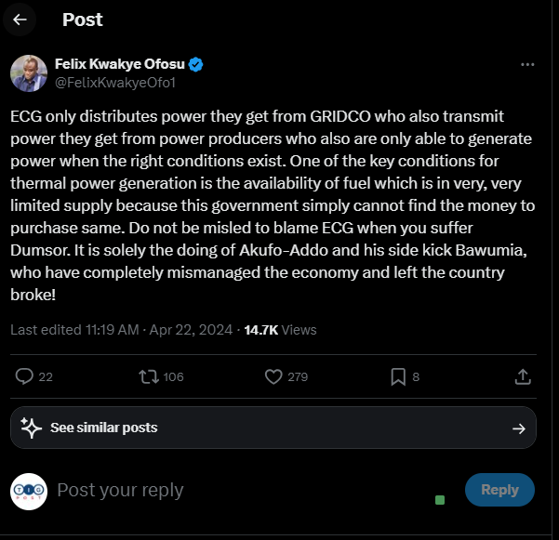The width and height of the screenshot is (559, 540).
Task: Click the repost arrows icon
Action: pos(148,376)
